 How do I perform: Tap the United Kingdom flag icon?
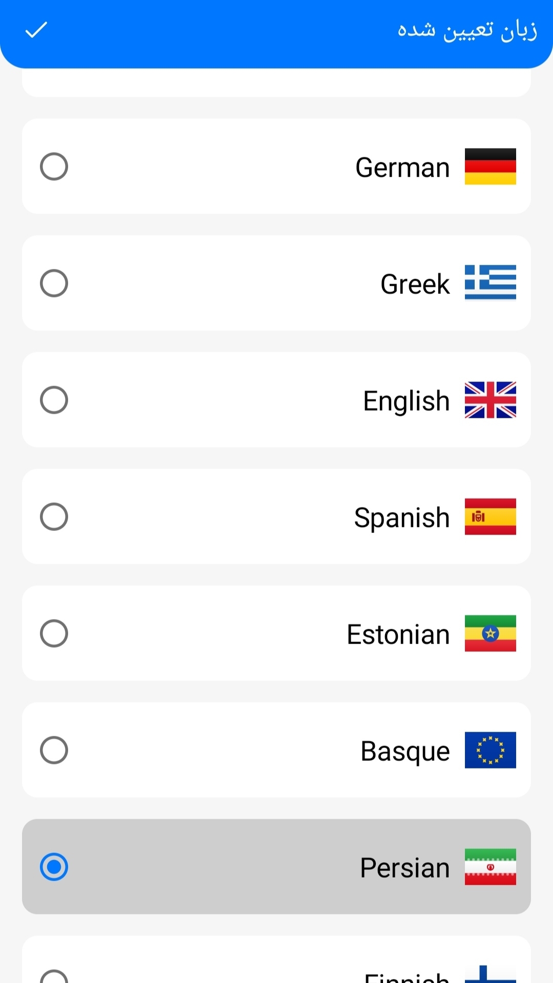[x=490, y=400]
